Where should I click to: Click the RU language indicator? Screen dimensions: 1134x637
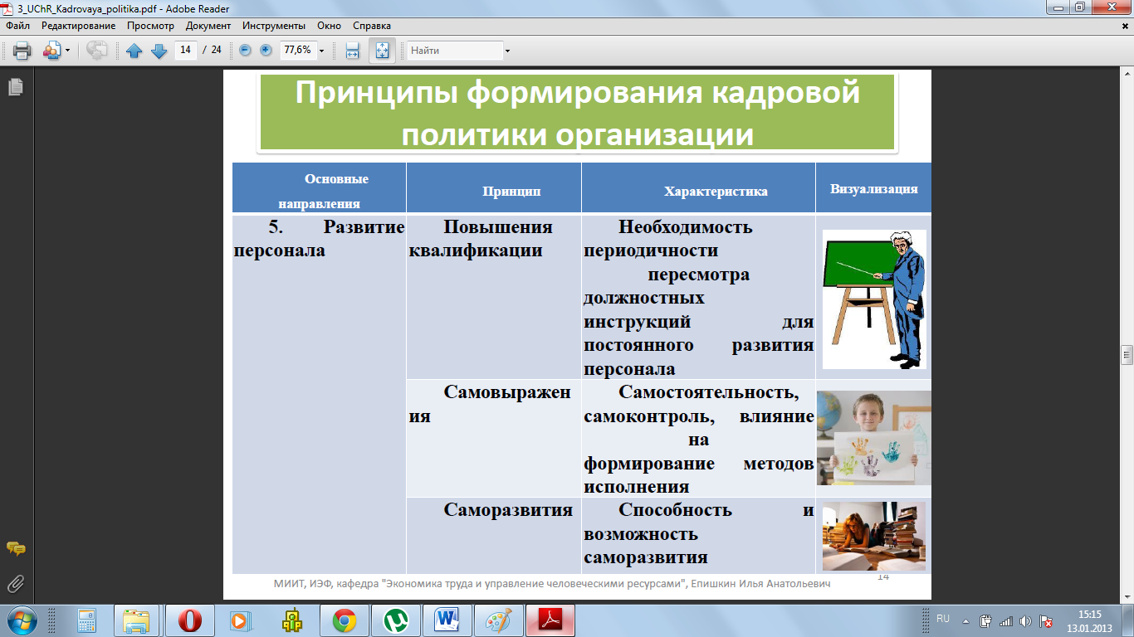(x=943, y=619)
